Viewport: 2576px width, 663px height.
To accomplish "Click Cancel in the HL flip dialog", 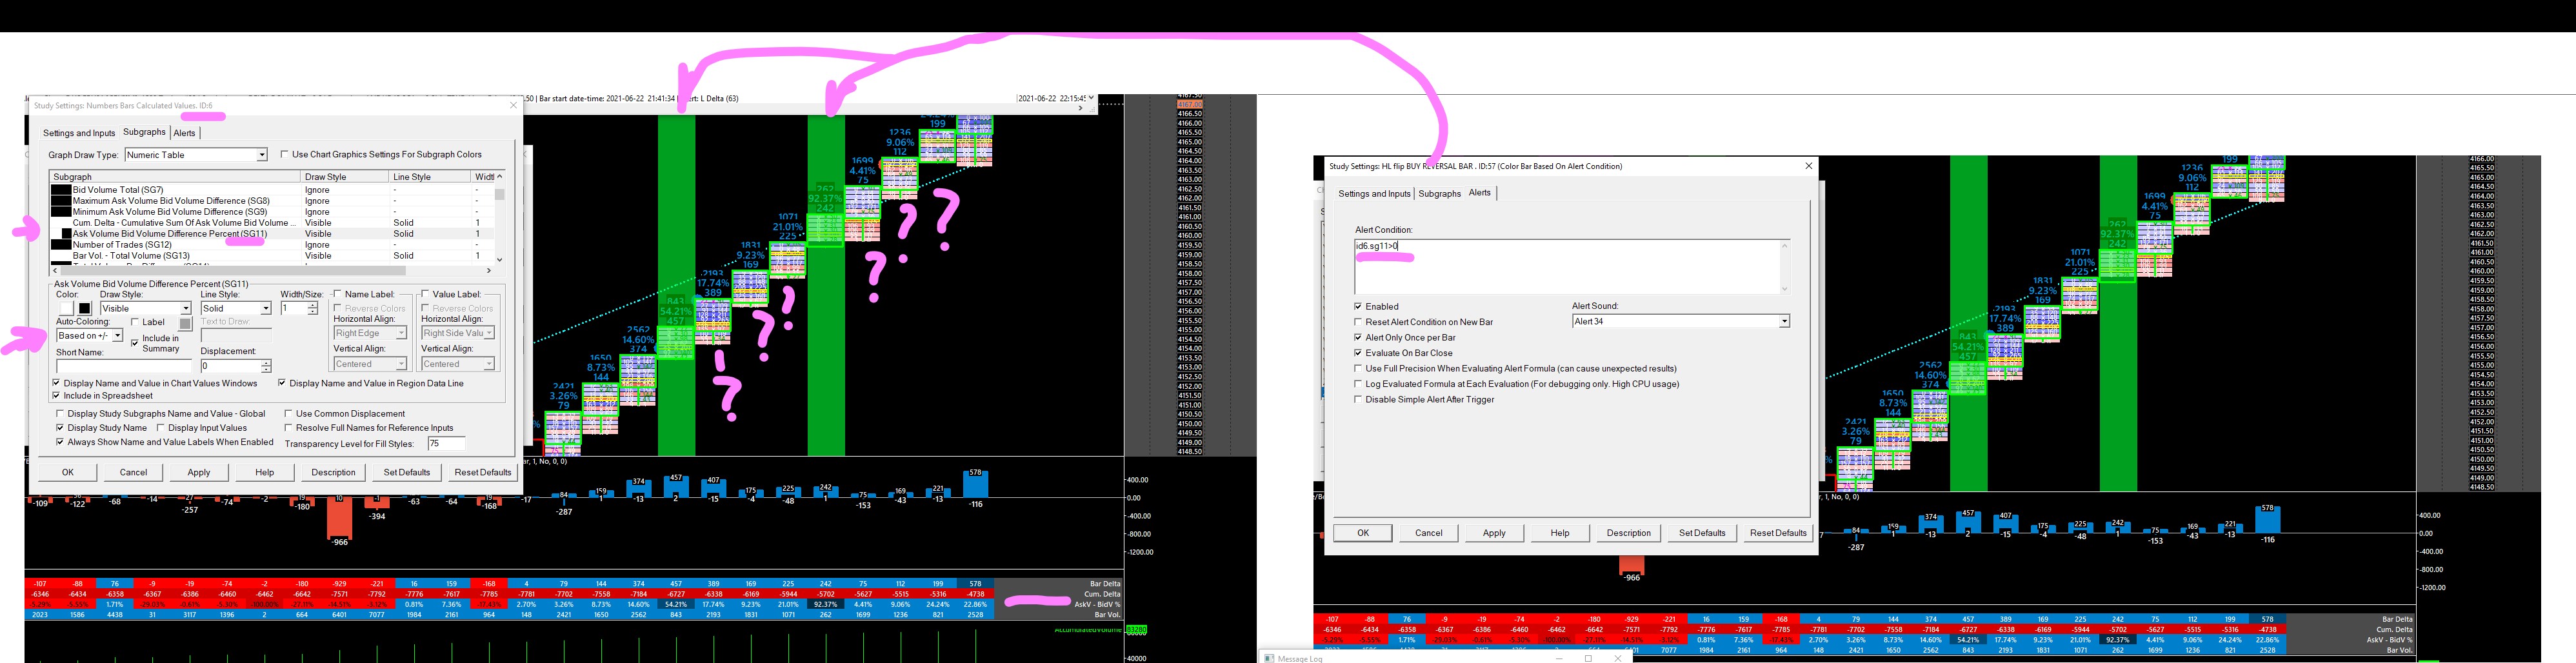I will 1429,533.
